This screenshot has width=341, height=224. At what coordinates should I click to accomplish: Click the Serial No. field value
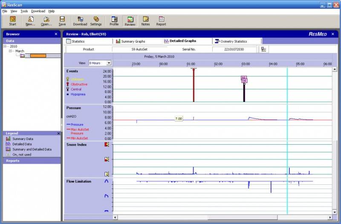234,49
